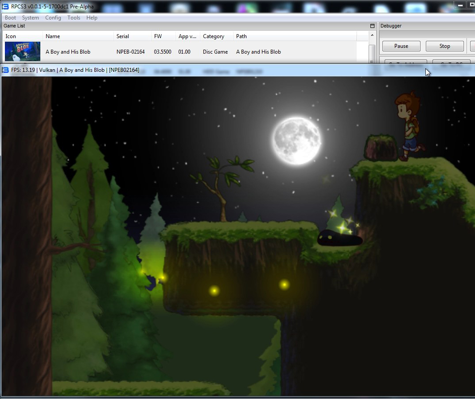Viewport: 475px width, 399px height.
Task: Sort game list by Serial column
Action: pos(132,36)
